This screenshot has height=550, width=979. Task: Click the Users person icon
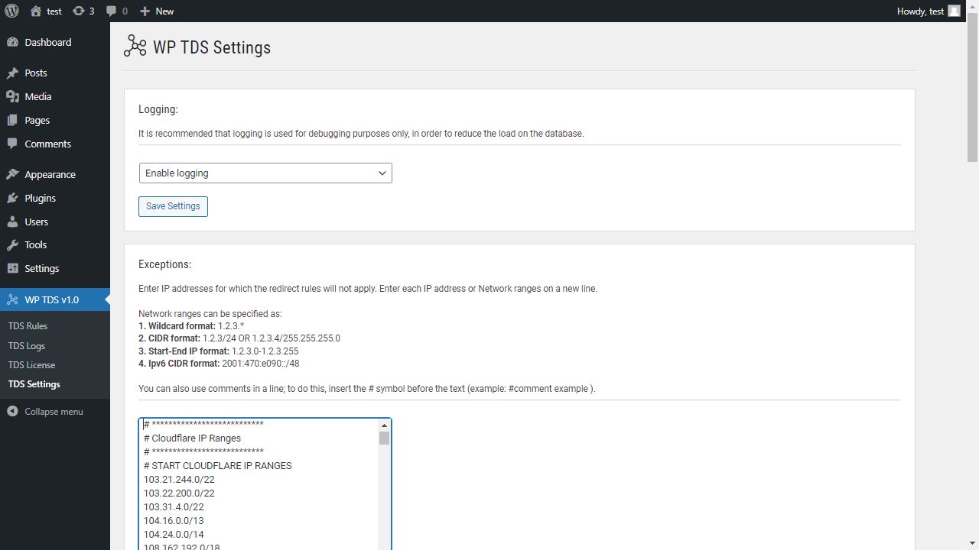coord(12,222)
